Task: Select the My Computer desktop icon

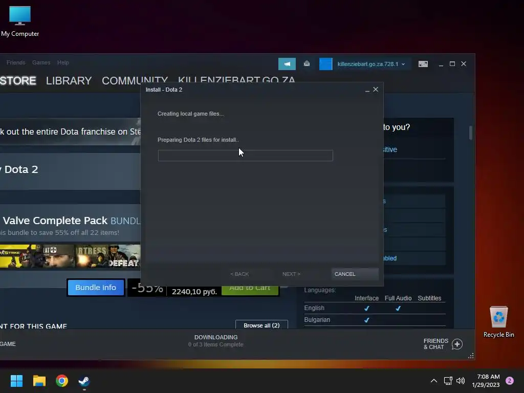Action: coord(20,21)
